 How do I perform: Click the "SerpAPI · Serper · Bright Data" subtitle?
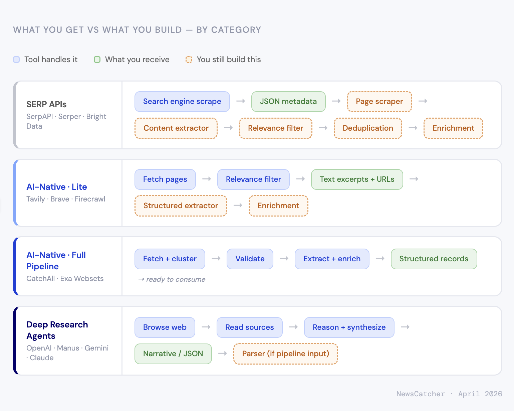66,121
